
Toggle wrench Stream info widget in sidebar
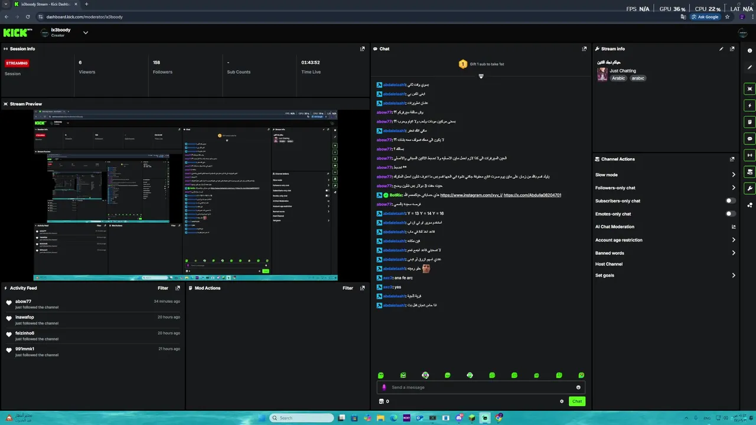(x=750, y=188)
